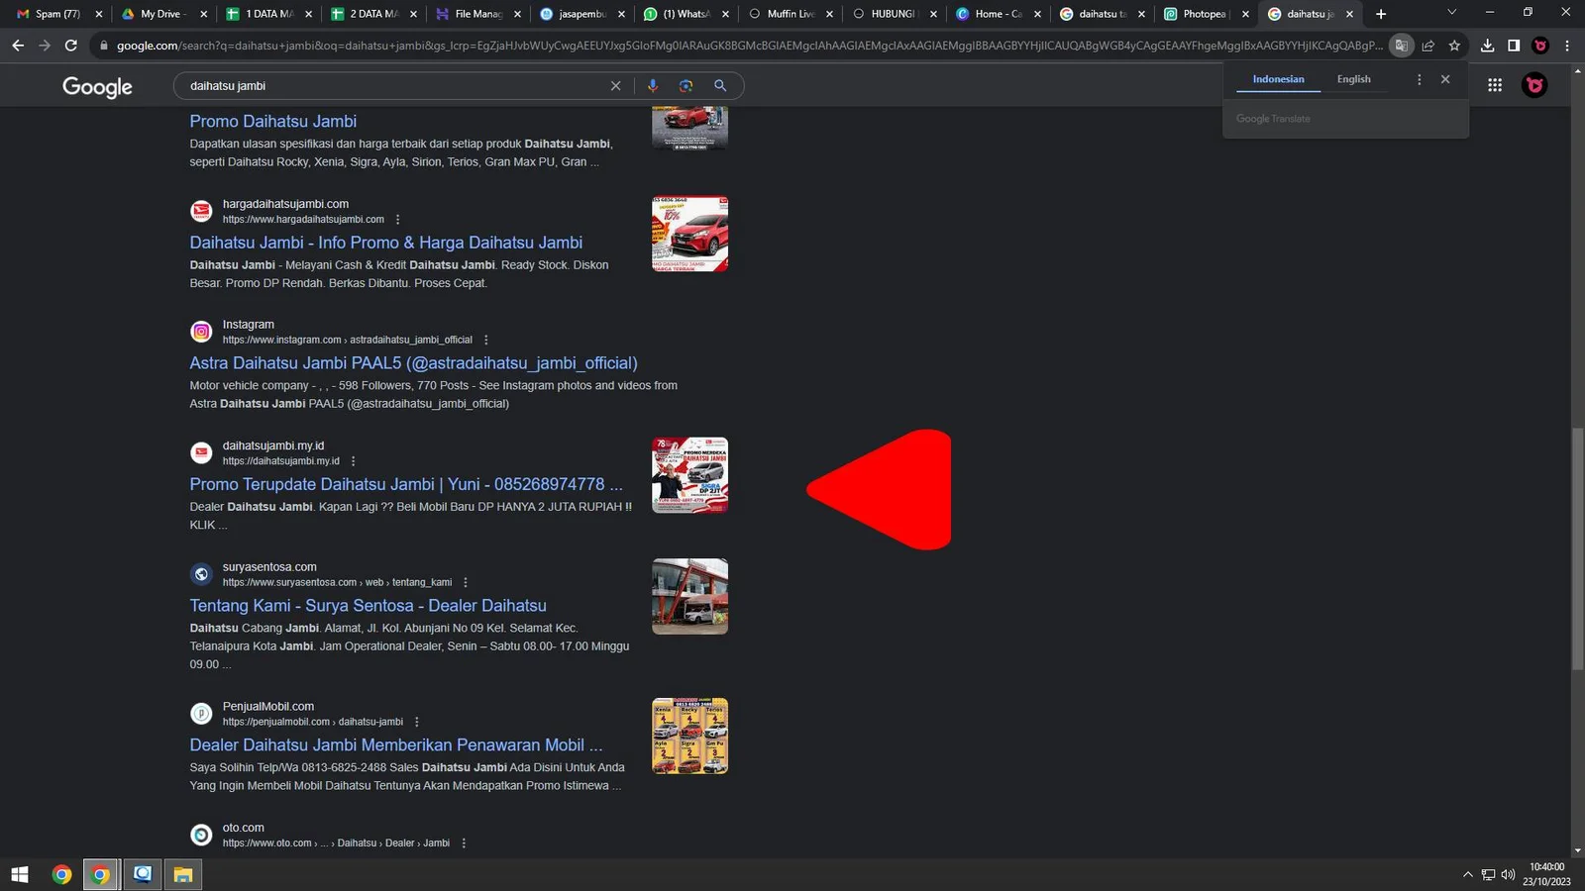Click the daihatsujambi.my.id promo thumbnail
Screen dimensions: 1585x891
tap(689, 475)
